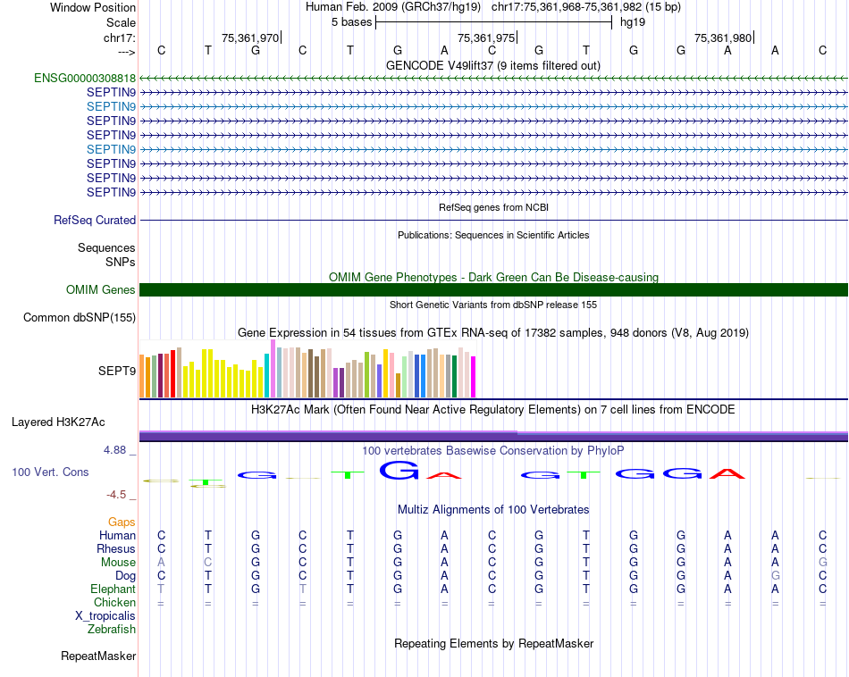
Task: Click the Short Genetic Variants dbSNP title
Action: tap(493, 305)
